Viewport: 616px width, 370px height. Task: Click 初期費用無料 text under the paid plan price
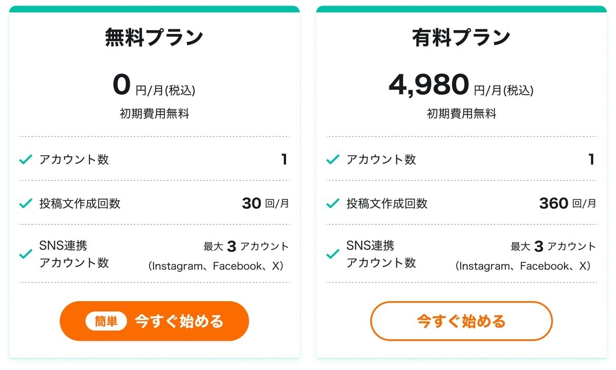pyautogui.click(x=461, y=114)
